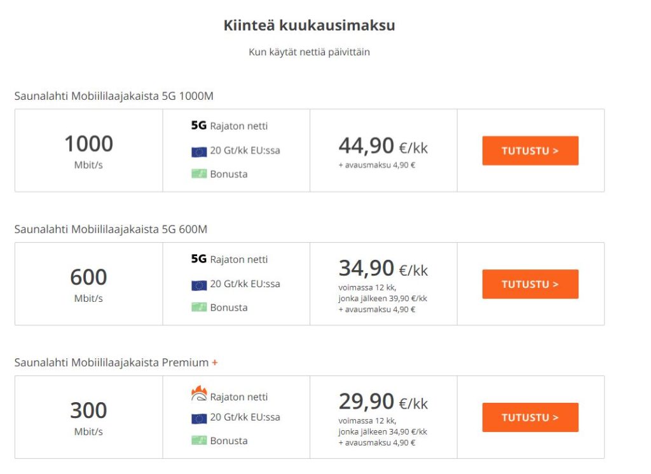The image size is (651, 474).
Task: Click the green Bonusta icon in the 1000M plan
Action: [199, 173]
